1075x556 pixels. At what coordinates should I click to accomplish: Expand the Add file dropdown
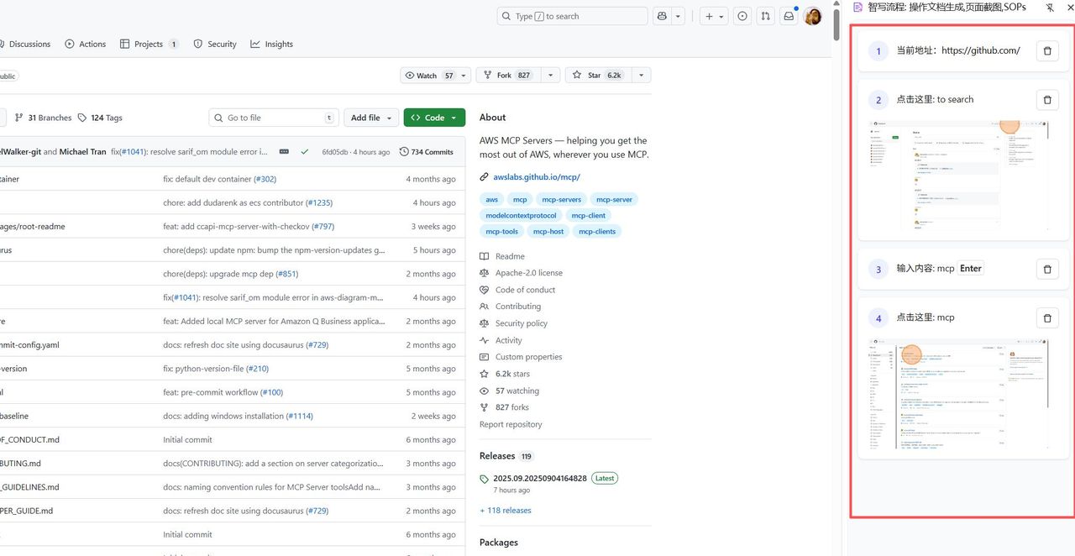[370, 118]
